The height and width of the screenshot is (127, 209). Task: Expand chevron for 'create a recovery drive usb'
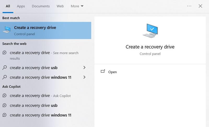click(x=84, y=68)
